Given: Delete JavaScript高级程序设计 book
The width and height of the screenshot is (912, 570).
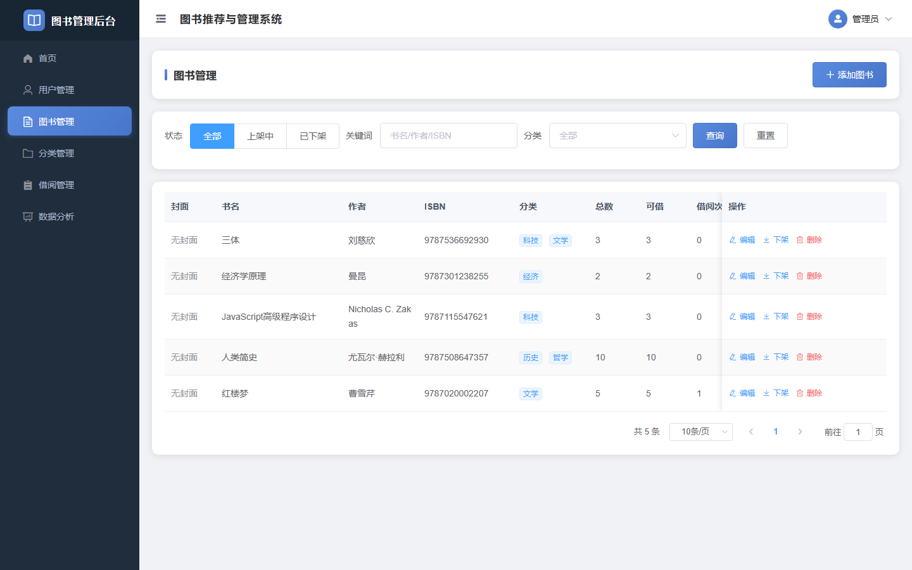Looking at the screenshot, I should 809,317.
